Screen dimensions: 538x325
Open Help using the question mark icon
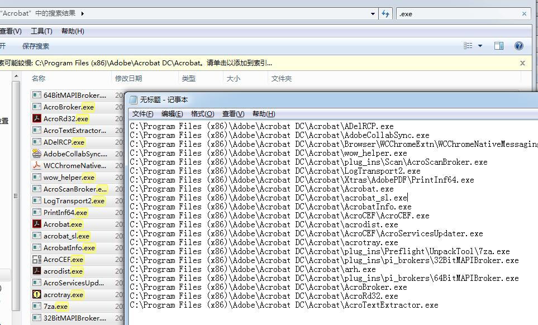518,45
